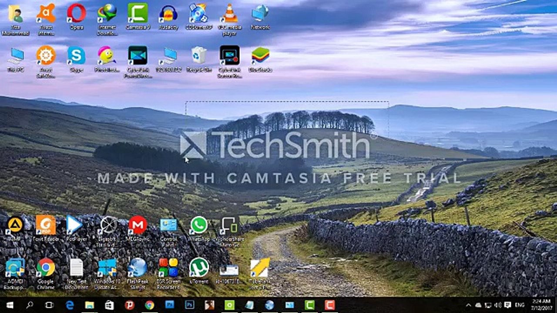Viewport: 557px width, 313px height.
Task: Select the Foxit Reader desktop shortcut
Action: click(46, 229)
